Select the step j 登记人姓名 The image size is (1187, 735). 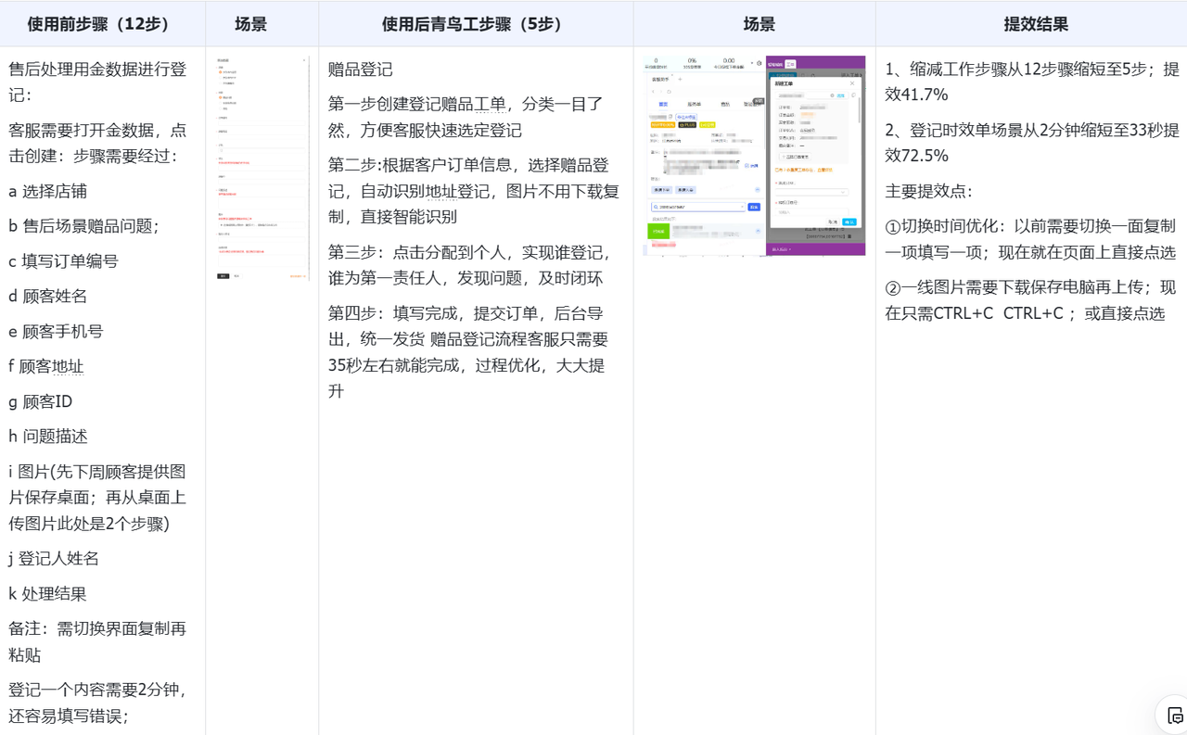pos(54,559)
